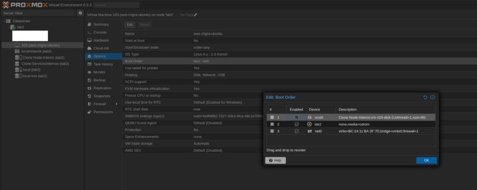Uncheck the Enabled checkbox for ide2
Screen dimensions: 477x190
[296, 124]
